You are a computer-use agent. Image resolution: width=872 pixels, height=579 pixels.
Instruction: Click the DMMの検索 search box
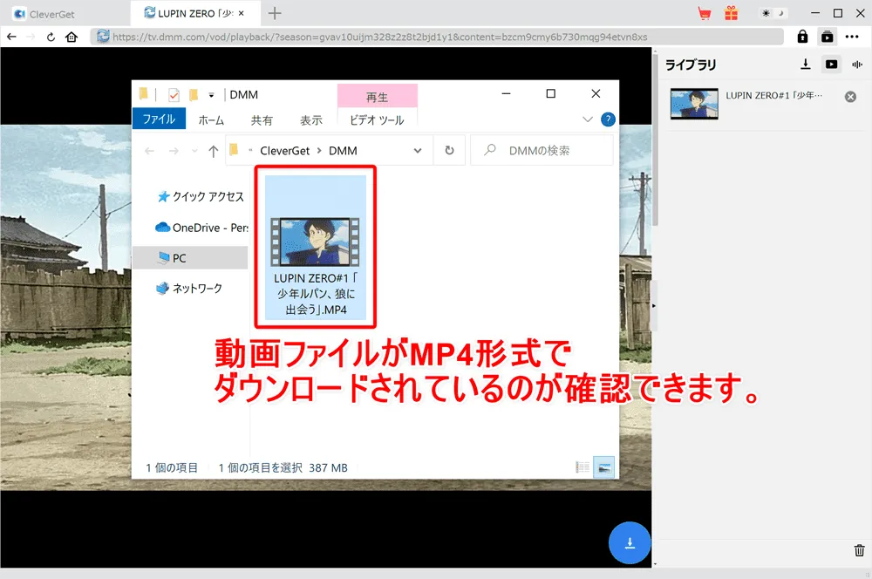(x=542, y=151)
